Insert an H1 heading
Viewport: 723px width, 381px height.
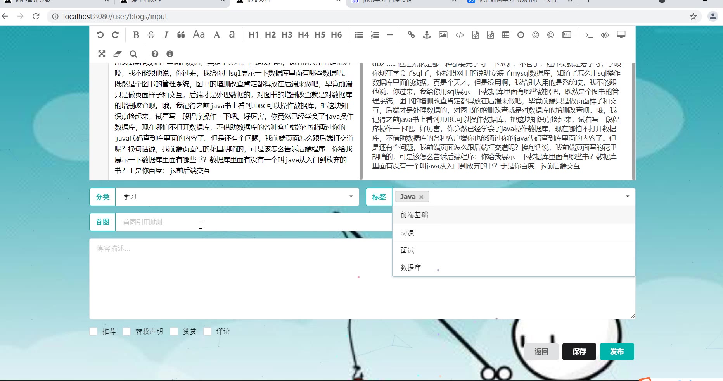254,35
